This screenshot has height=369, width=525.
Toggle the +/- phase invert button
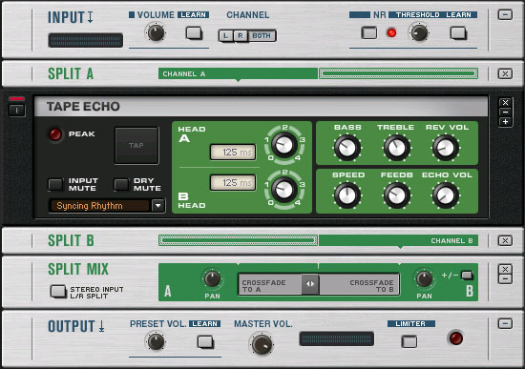pos(467,276)
